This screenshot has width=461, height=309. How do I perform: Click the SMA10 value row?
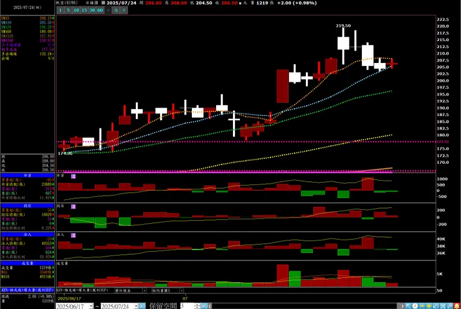[x=27, y=22]
